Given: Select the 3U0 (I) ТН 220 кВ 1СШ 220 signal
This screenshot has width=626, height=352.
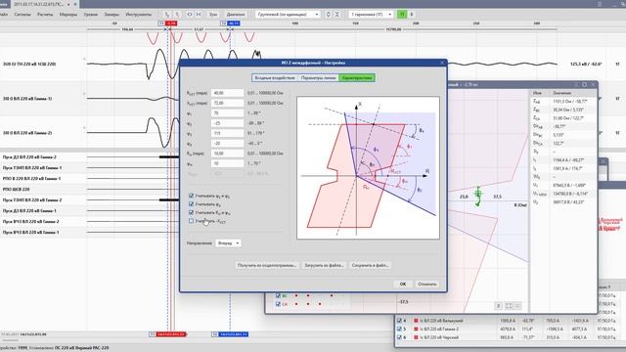Looking at the screenshot, I should pos(29,64).
